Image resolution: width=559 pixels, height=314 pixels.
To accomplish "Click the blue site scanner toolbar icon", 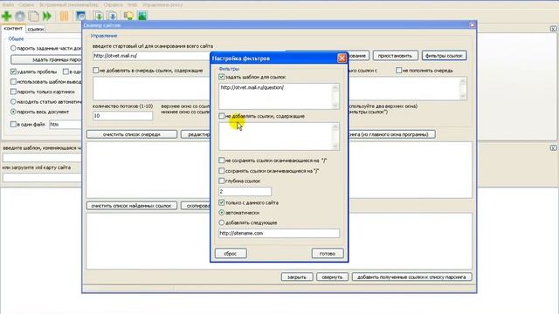I will pos(81,16).
